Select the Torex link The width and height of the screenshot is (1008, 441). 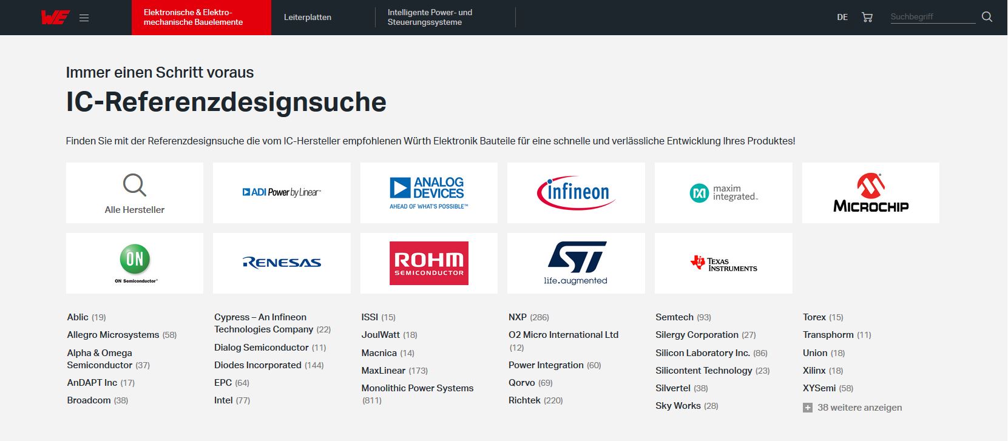814,317
